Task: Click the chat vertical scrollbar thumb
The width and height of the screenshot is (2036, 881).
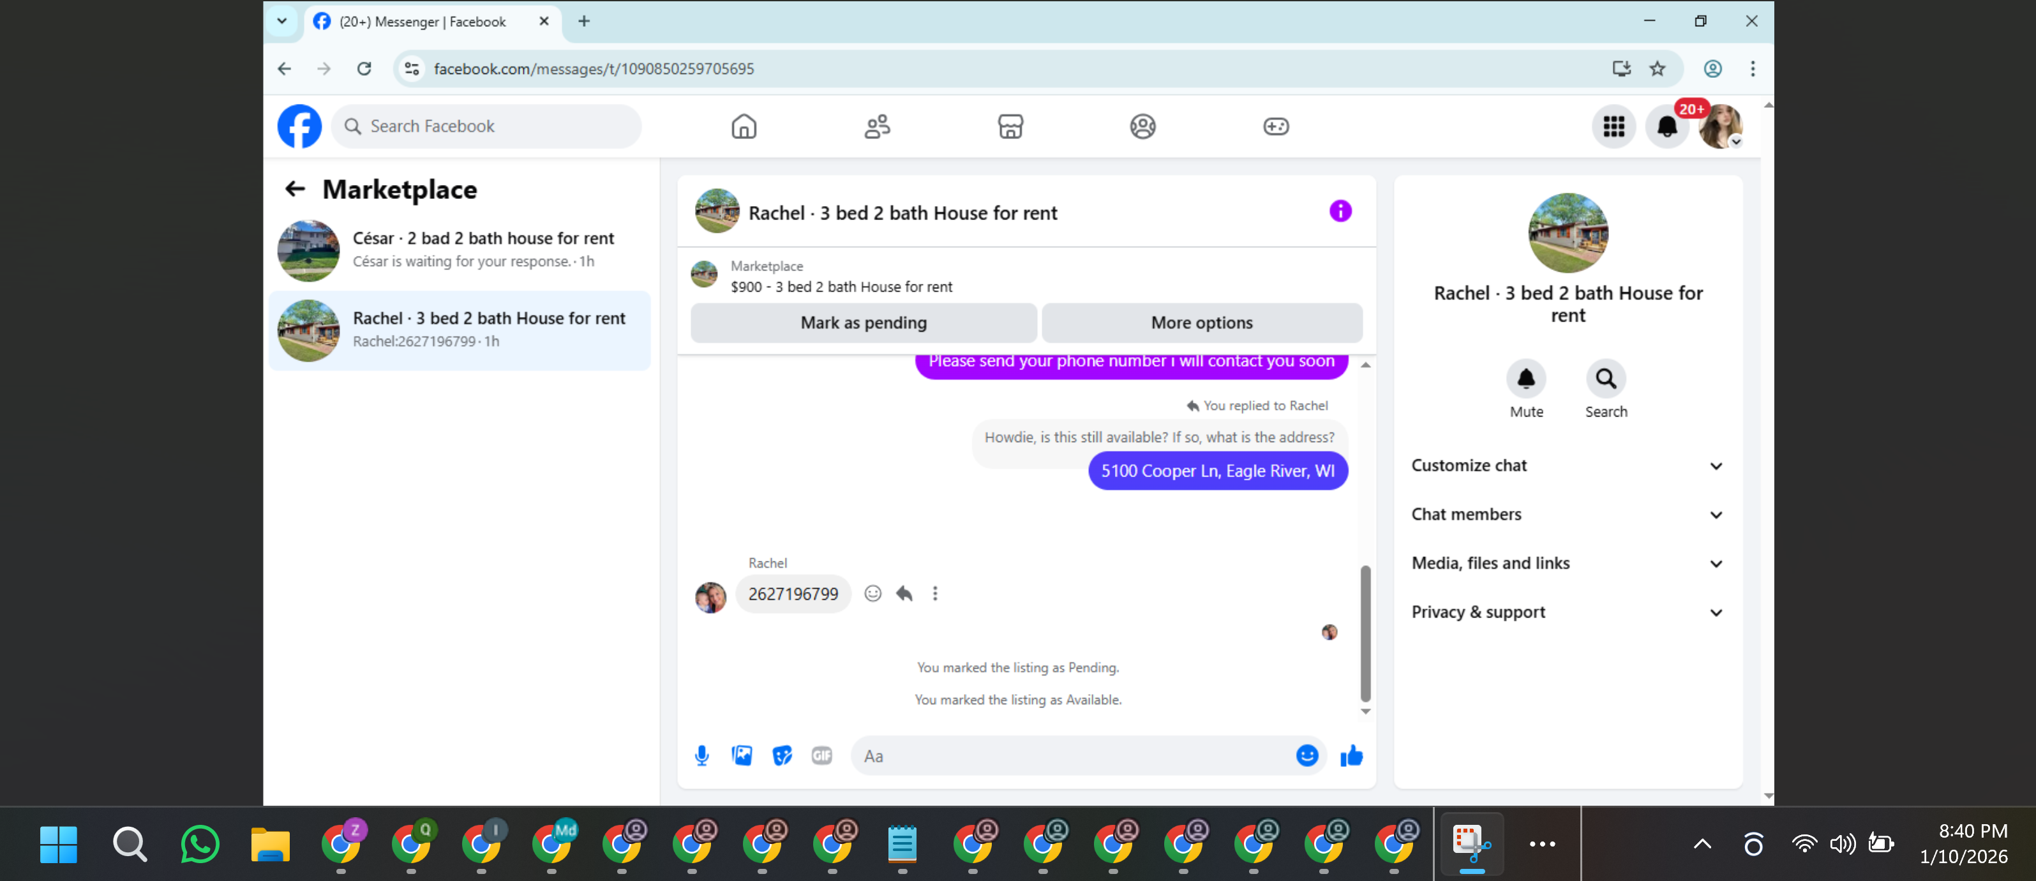Action: (1365, 632)
